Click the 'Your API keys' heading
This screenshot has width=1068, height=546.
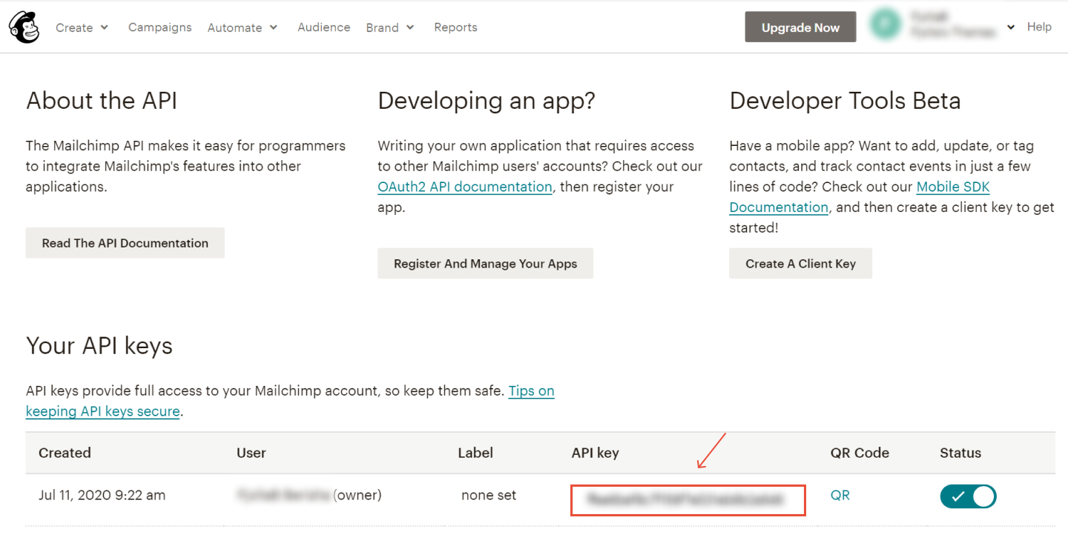coord(99,346)
